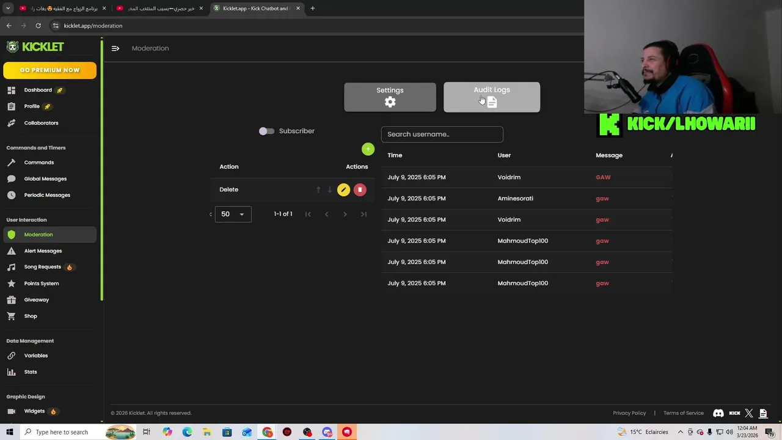Open Global Messages page
This screenshot has height=440, width=782.
click(45, 179)
